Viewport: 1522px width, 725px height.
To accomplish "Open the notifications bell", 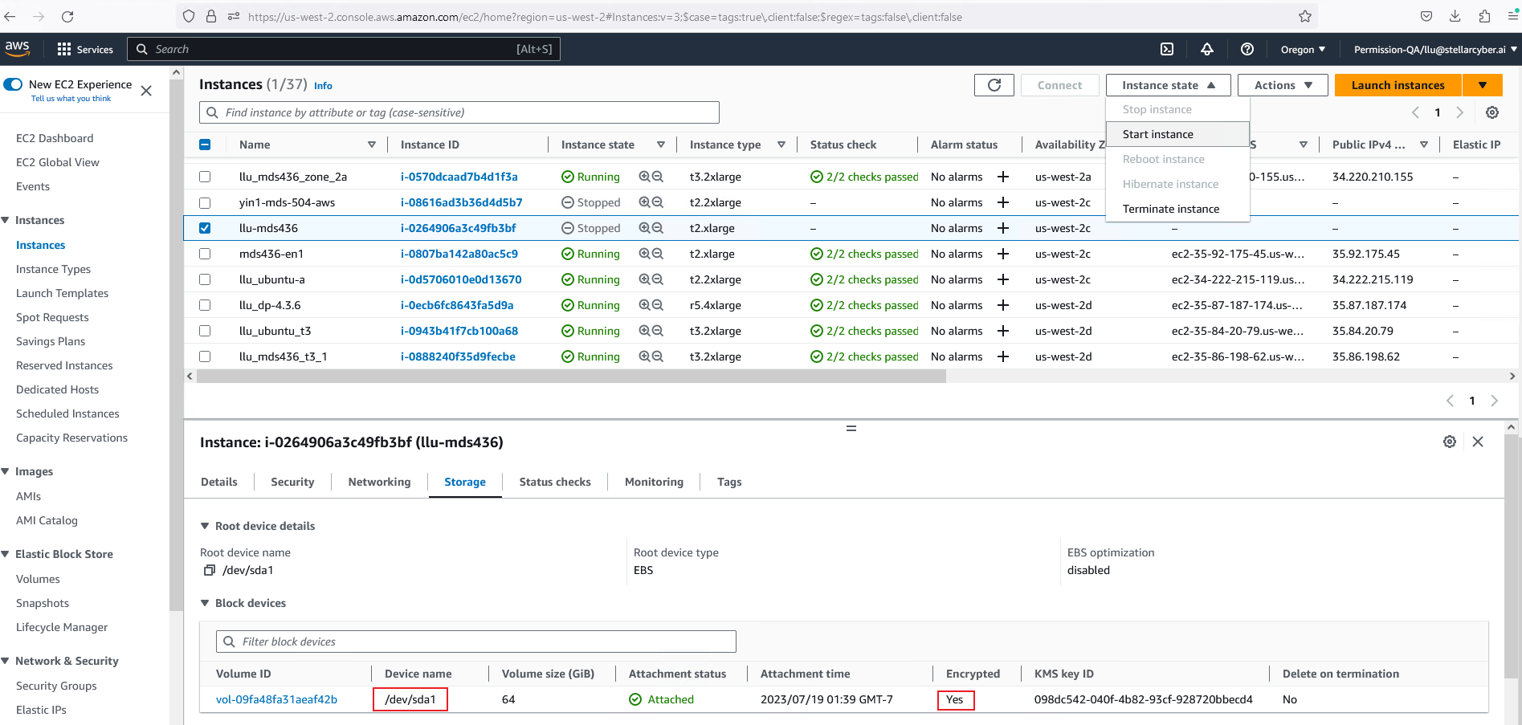I will pos(1206,49).
